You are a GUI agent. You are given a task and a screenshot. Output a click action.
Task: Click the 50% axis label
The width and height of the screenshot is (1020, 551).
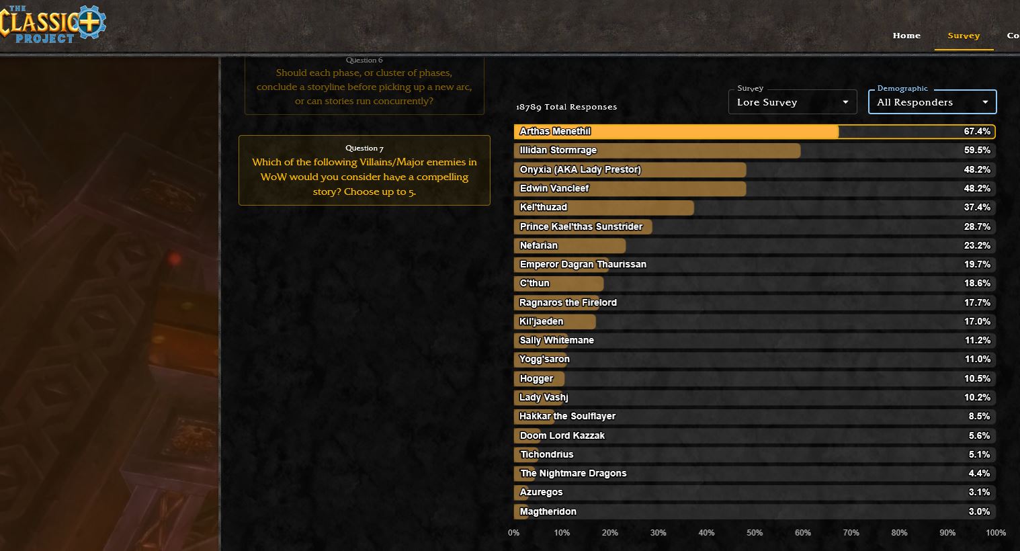(755, 533)
